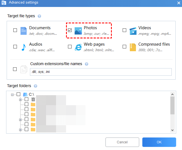Select the C:\ drive checkbox

18,94
